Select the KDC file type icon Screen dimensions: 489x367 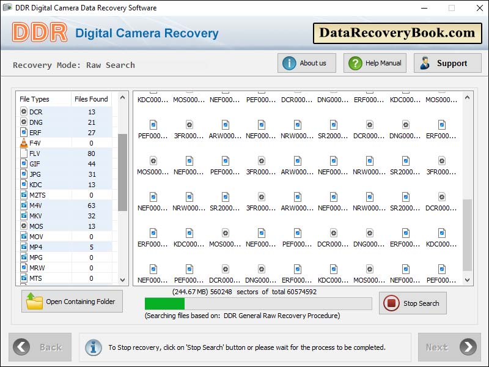click(x=24, y=185)
